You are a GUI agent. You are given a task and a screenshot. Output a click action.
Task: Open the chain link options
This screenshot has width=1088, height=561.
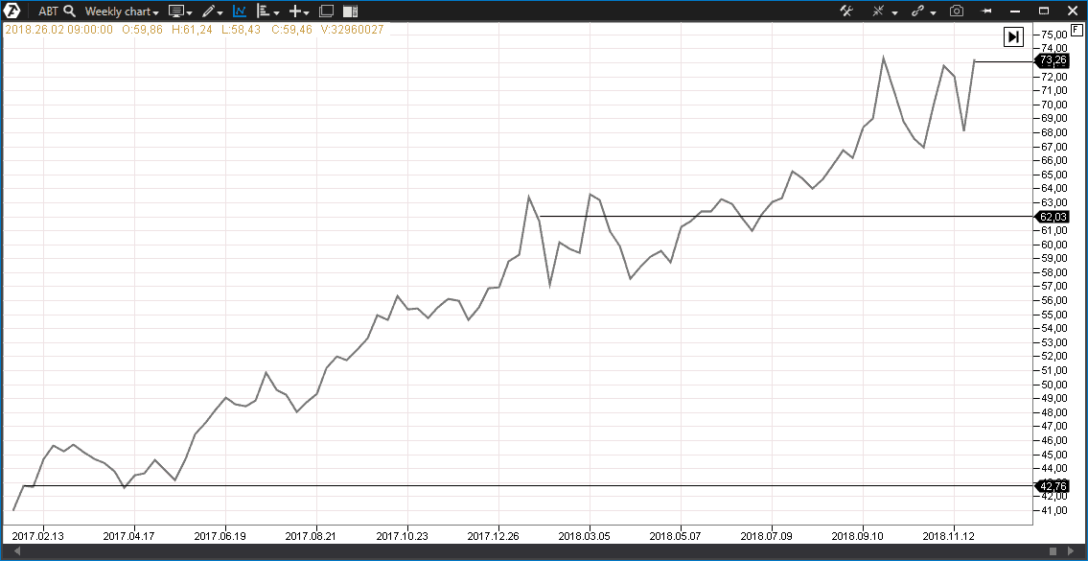coord(919,12)
